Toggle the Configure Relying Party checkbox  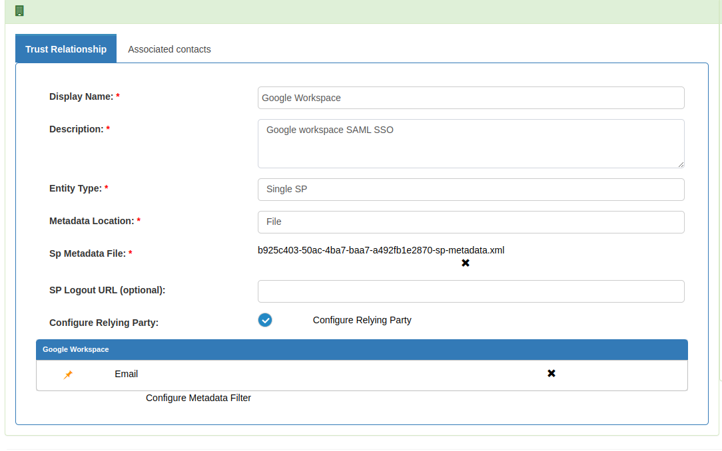coord(265,320)
